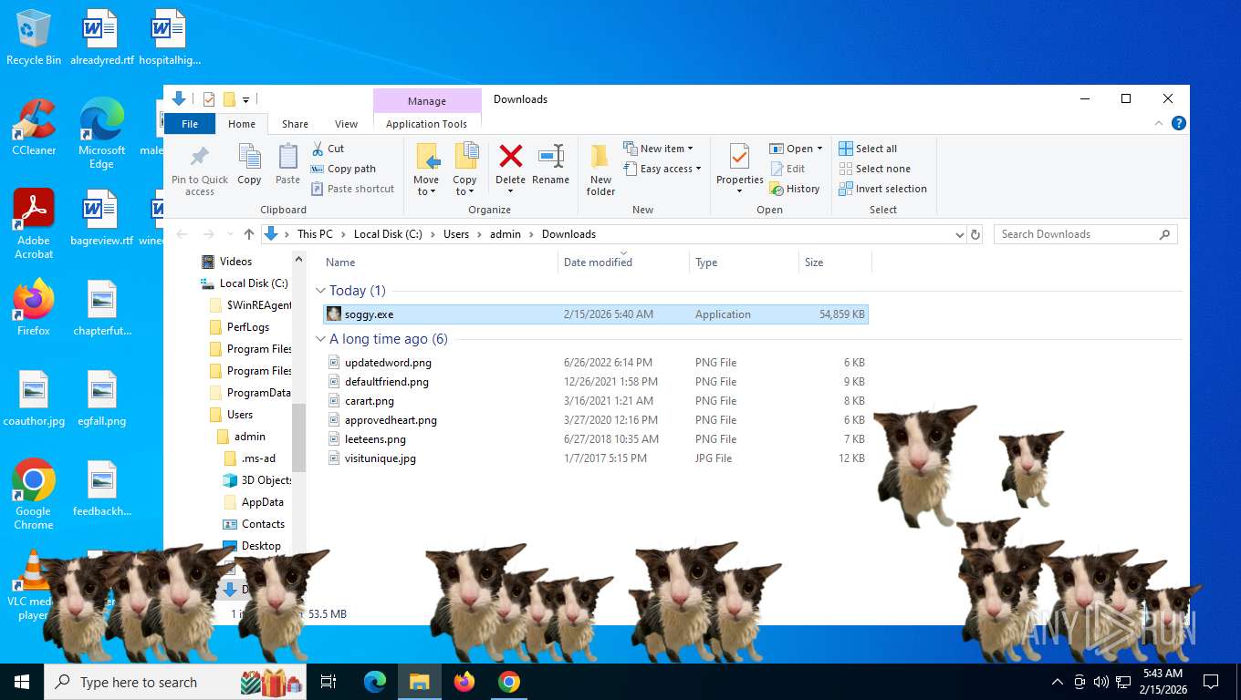Image resolution: width=1241 pixels, height=700 pixels.
Task: Select the visitunique.jpg file
Action: pyautogui.click(x=596, y=458)
